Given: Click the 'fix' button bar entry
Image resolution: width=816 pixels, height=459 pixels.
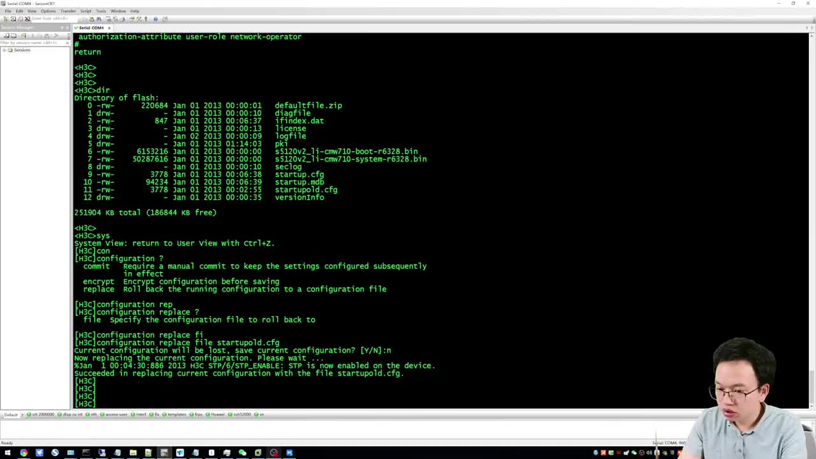Looking at the screenshot, I should pos(154,414).
